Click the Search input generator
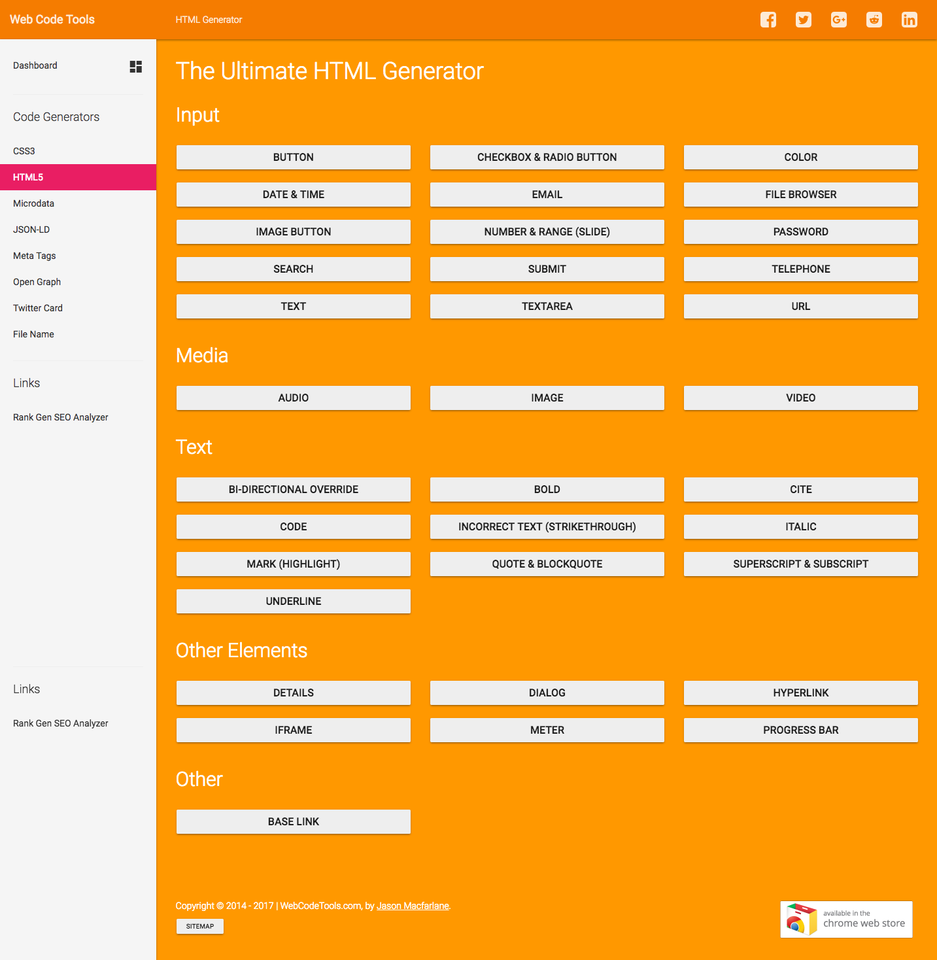Image resolution: width=937 pixels, height=960 pixels. (x=294, y=269)
